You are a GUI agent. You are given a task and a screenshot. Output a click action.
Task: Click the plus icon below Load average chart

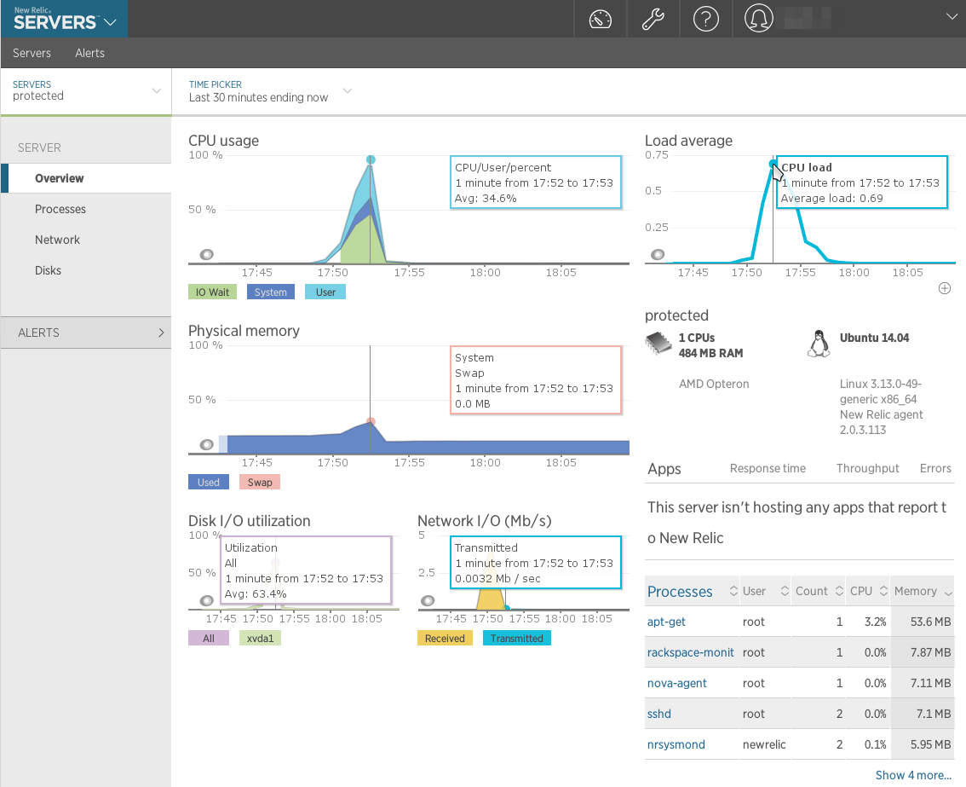coord(945,288)
